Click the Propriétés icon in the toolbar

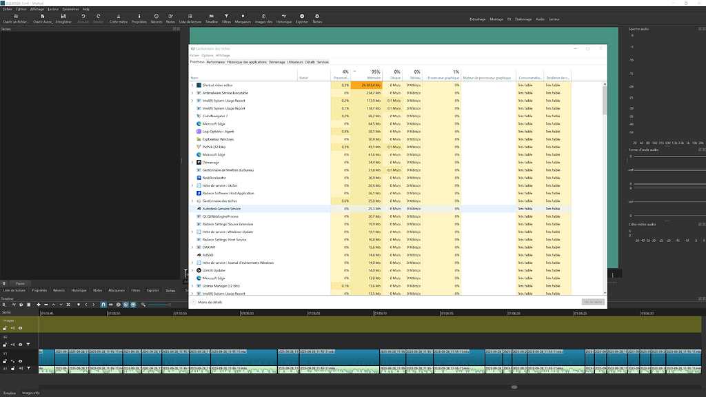(139, 18)
